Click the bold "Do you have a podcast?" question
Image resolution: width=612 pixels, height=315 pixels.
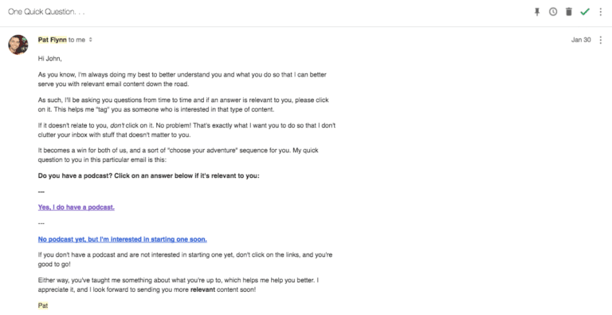coord(75,176)
